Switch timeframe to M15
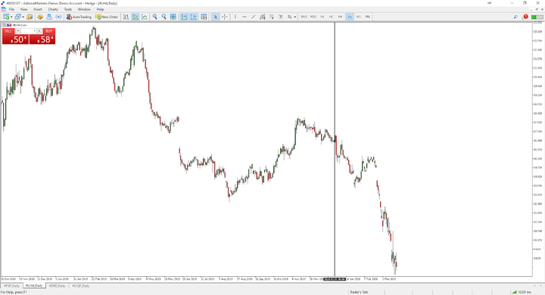 [x=304, y=17]
